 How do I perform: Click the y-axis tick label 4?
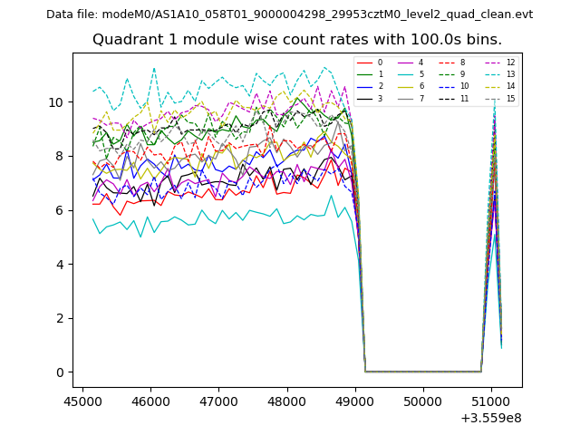click(x=61, y=264)
